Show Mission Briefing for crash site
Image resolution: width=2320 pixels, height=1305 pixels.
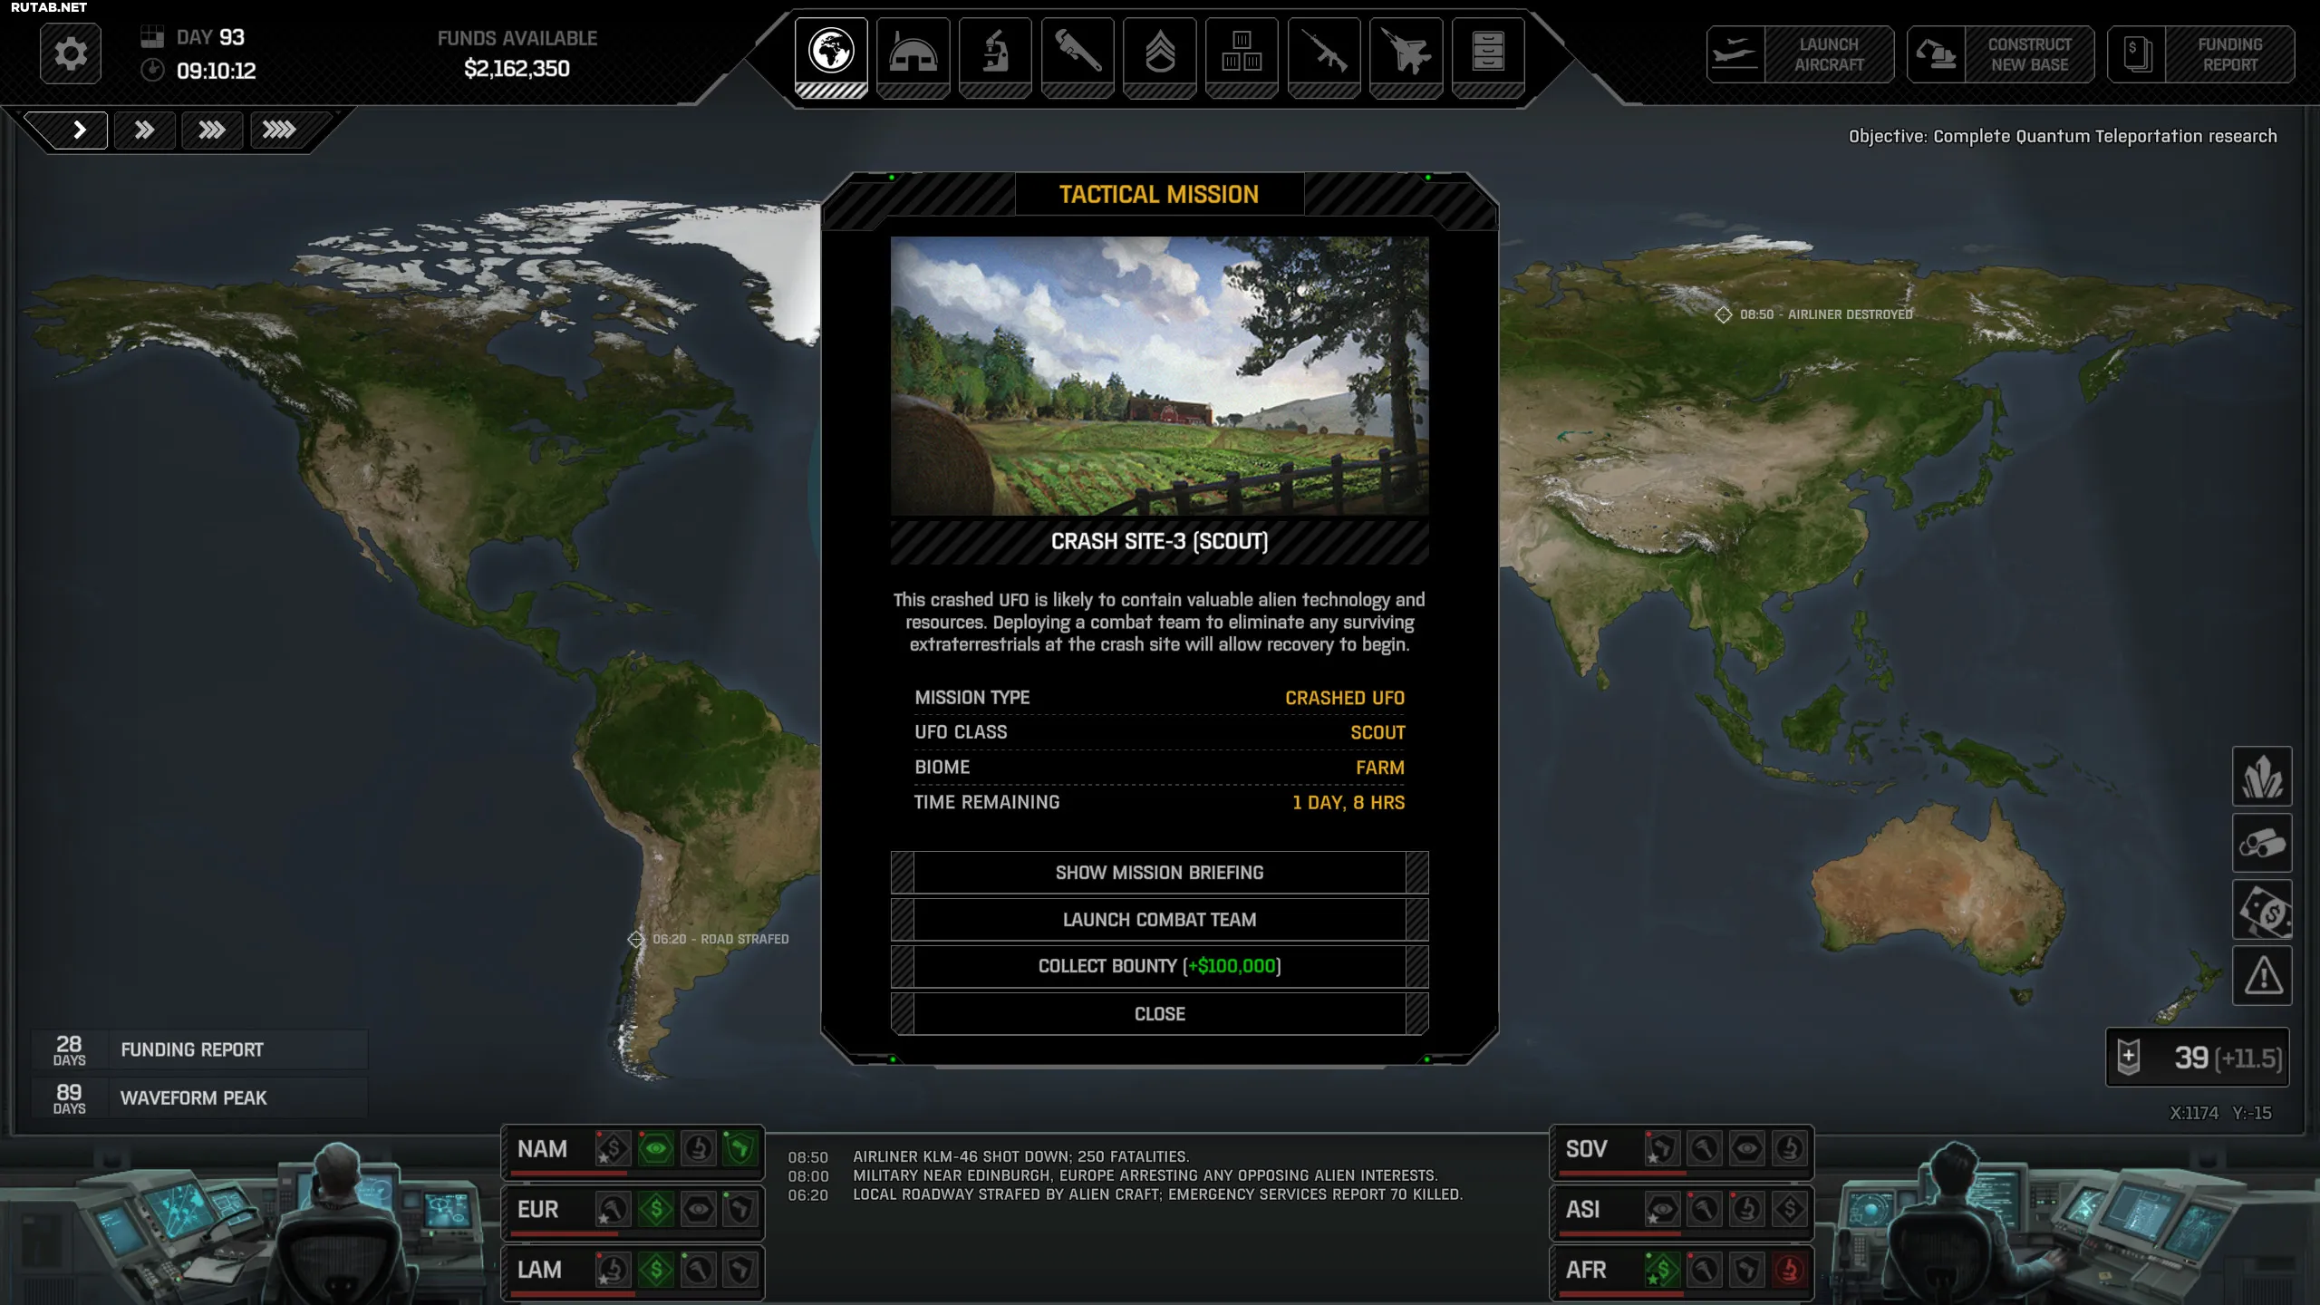click(1159, 873)
